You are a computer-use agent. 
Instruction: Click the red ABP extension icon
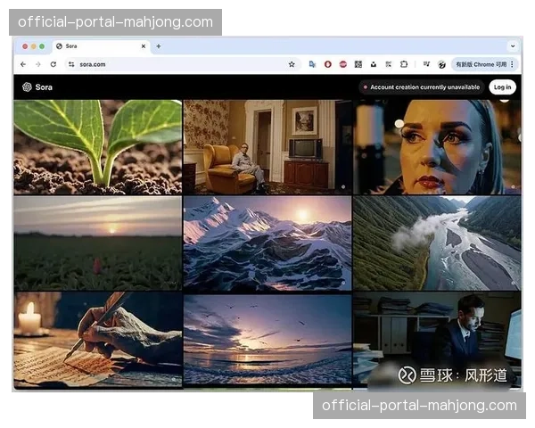coord(342,64)
